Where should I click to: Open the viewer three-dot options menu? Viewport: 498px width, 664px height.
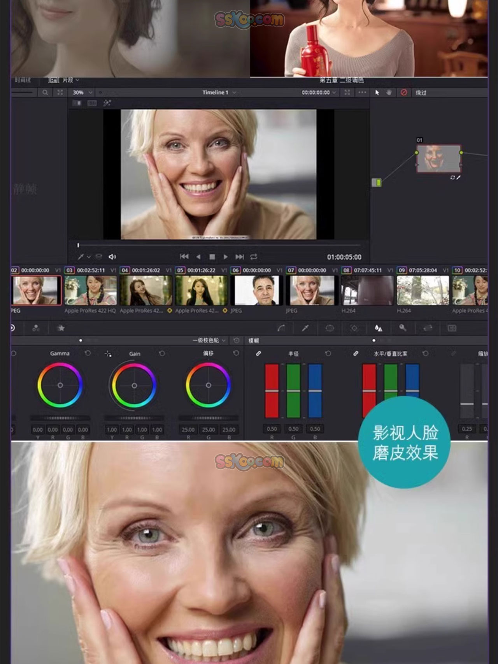click(x=362, y=93)
